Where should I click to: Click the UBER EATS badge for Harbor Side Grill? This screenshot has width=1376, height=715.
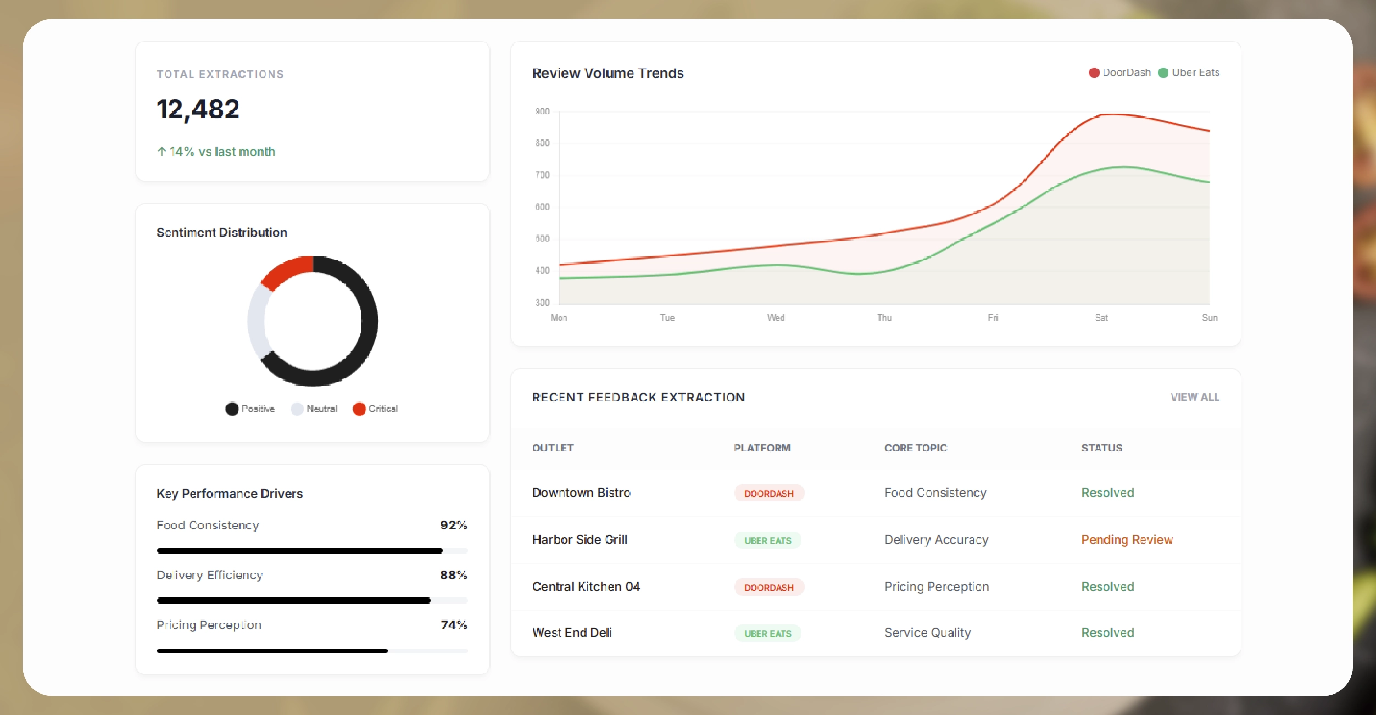[767, 540]
